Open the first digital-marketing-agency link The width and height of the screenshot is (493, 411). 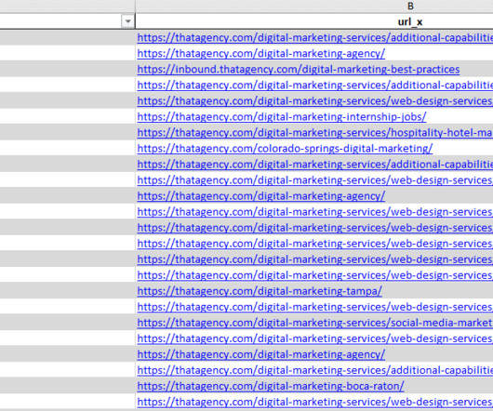pyautogui.click(x=261, y=53)
